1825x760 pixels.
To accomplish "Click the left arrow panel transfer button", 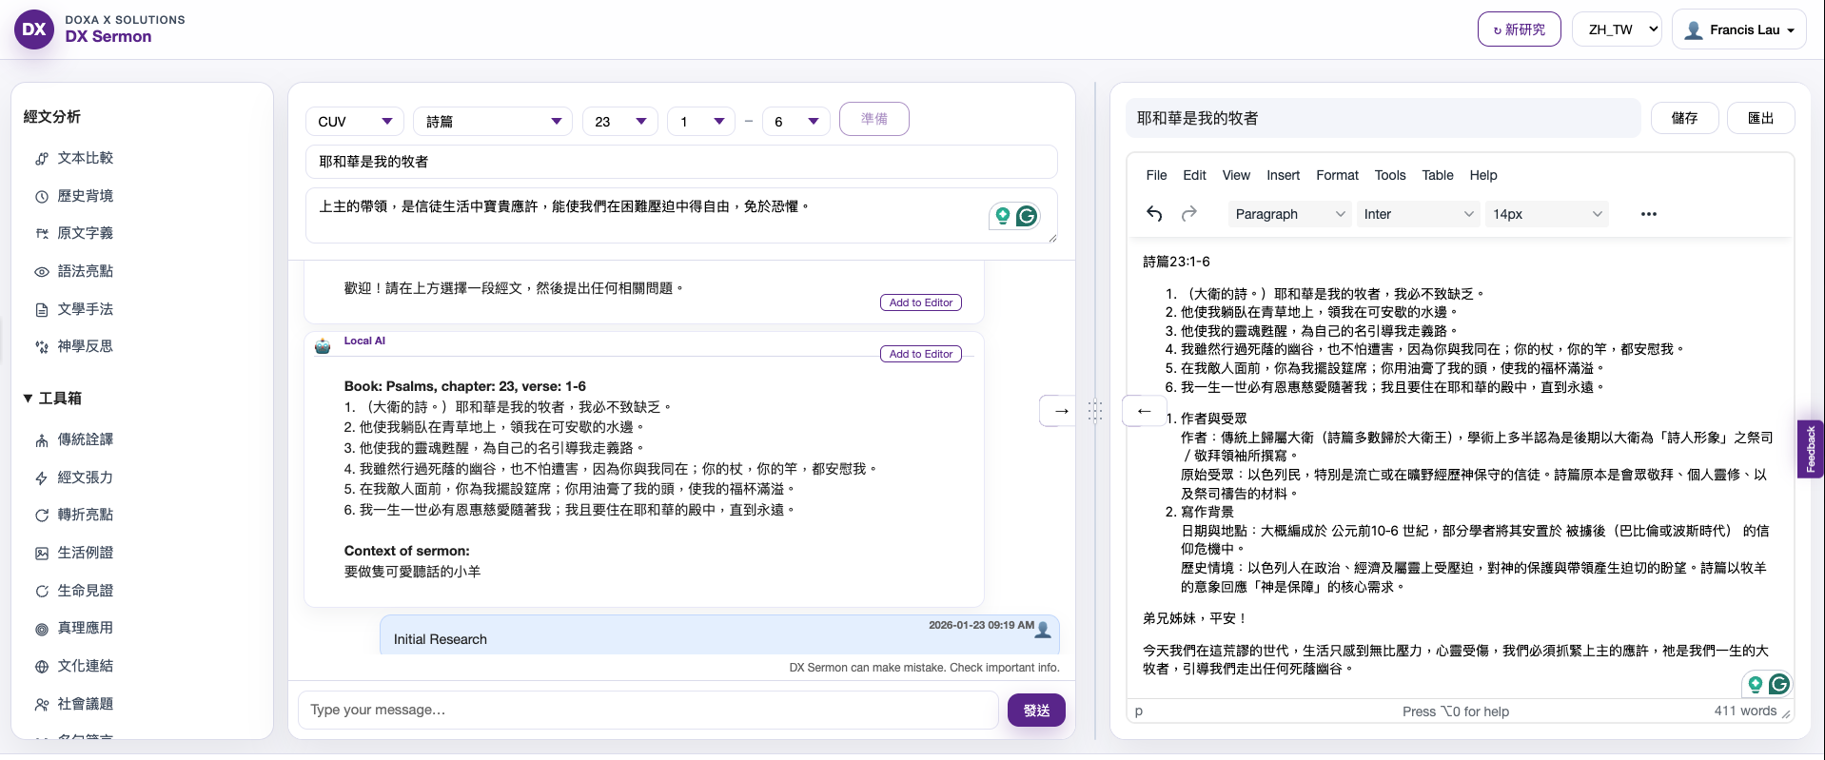I will click(x=1144, y=411).
